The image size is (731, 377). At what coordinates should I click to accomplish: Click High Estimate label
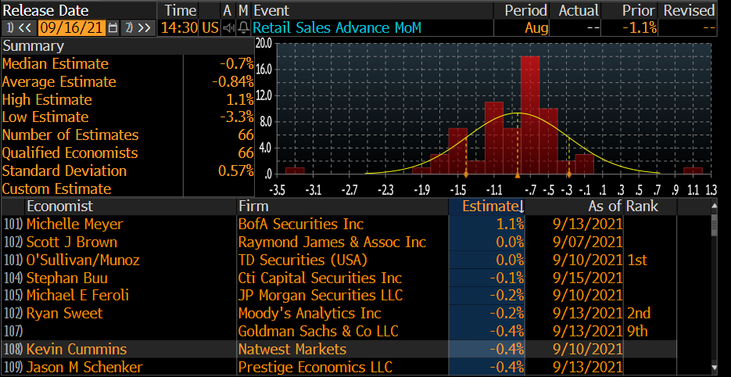pyautogui.click(x=47, y=99)
